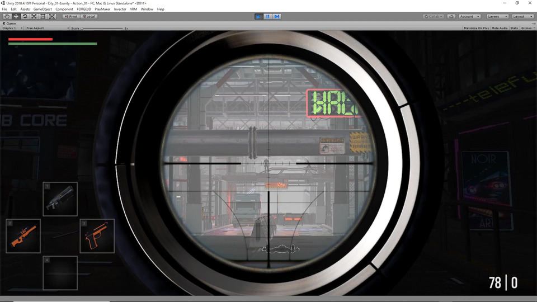537x302 pixels.
Task: Select weapon slot 2 sniper rifle
Action: tap(23, 236)
